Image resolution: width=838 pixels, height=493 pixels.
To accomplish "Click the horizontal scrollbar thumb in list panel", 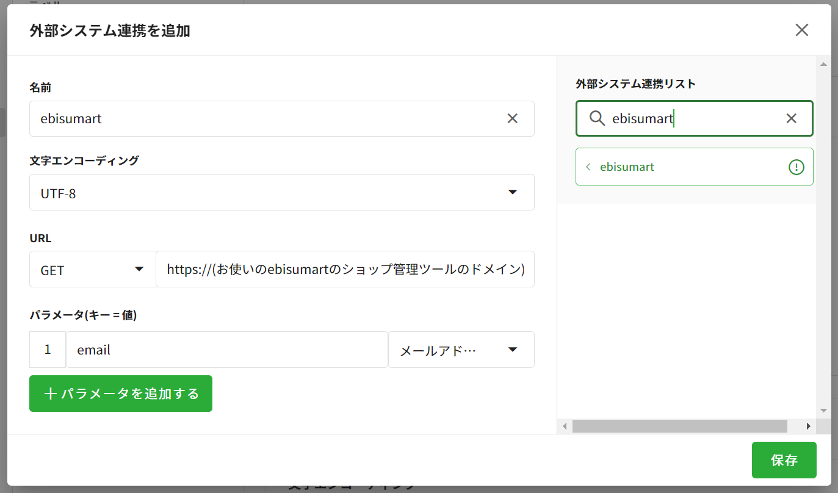I will (679, 426).
